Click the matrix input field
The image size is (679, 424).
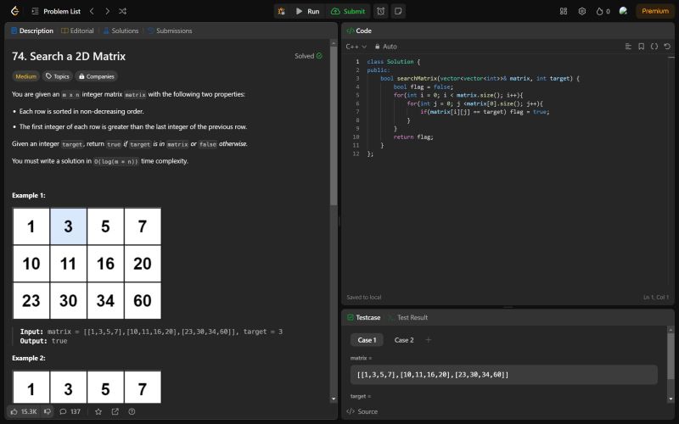(504, 375)
